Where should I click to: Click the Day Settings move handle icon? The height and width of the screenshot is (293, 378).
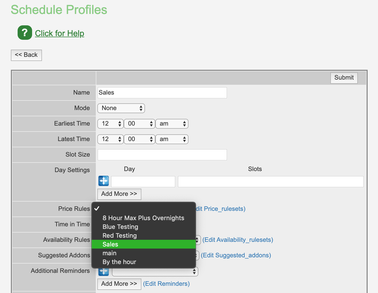point(104,181)
